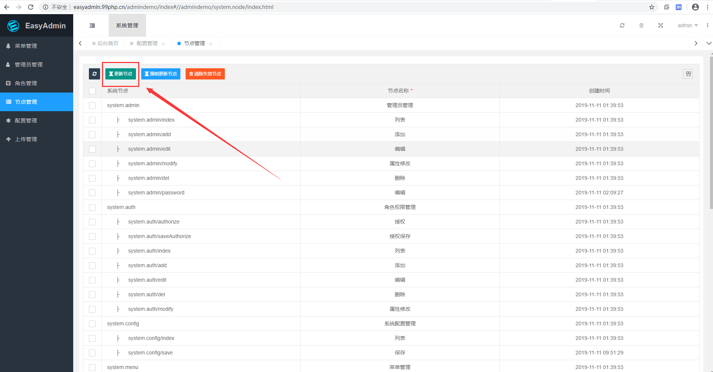Click the 清除失效节点 button

[x=205, y=74]
